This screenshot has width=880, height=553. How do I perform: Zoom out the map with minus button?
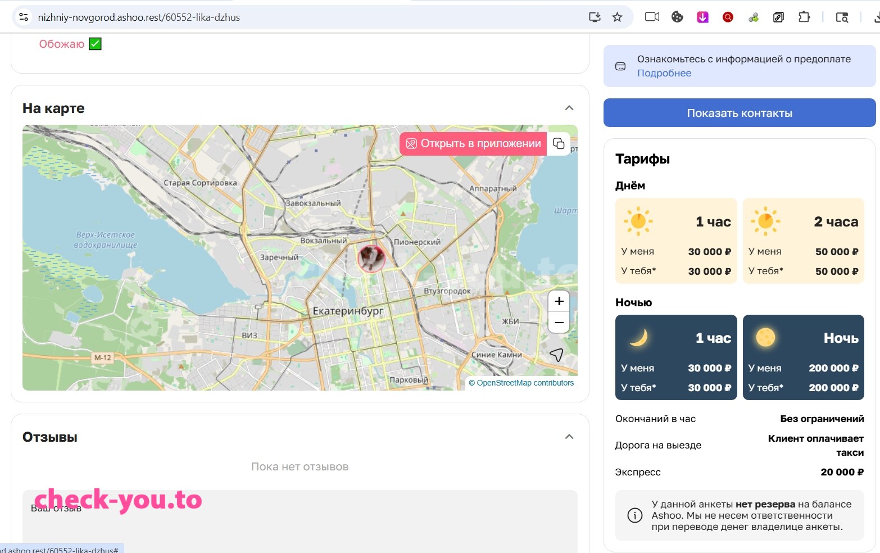pos(559,323)
